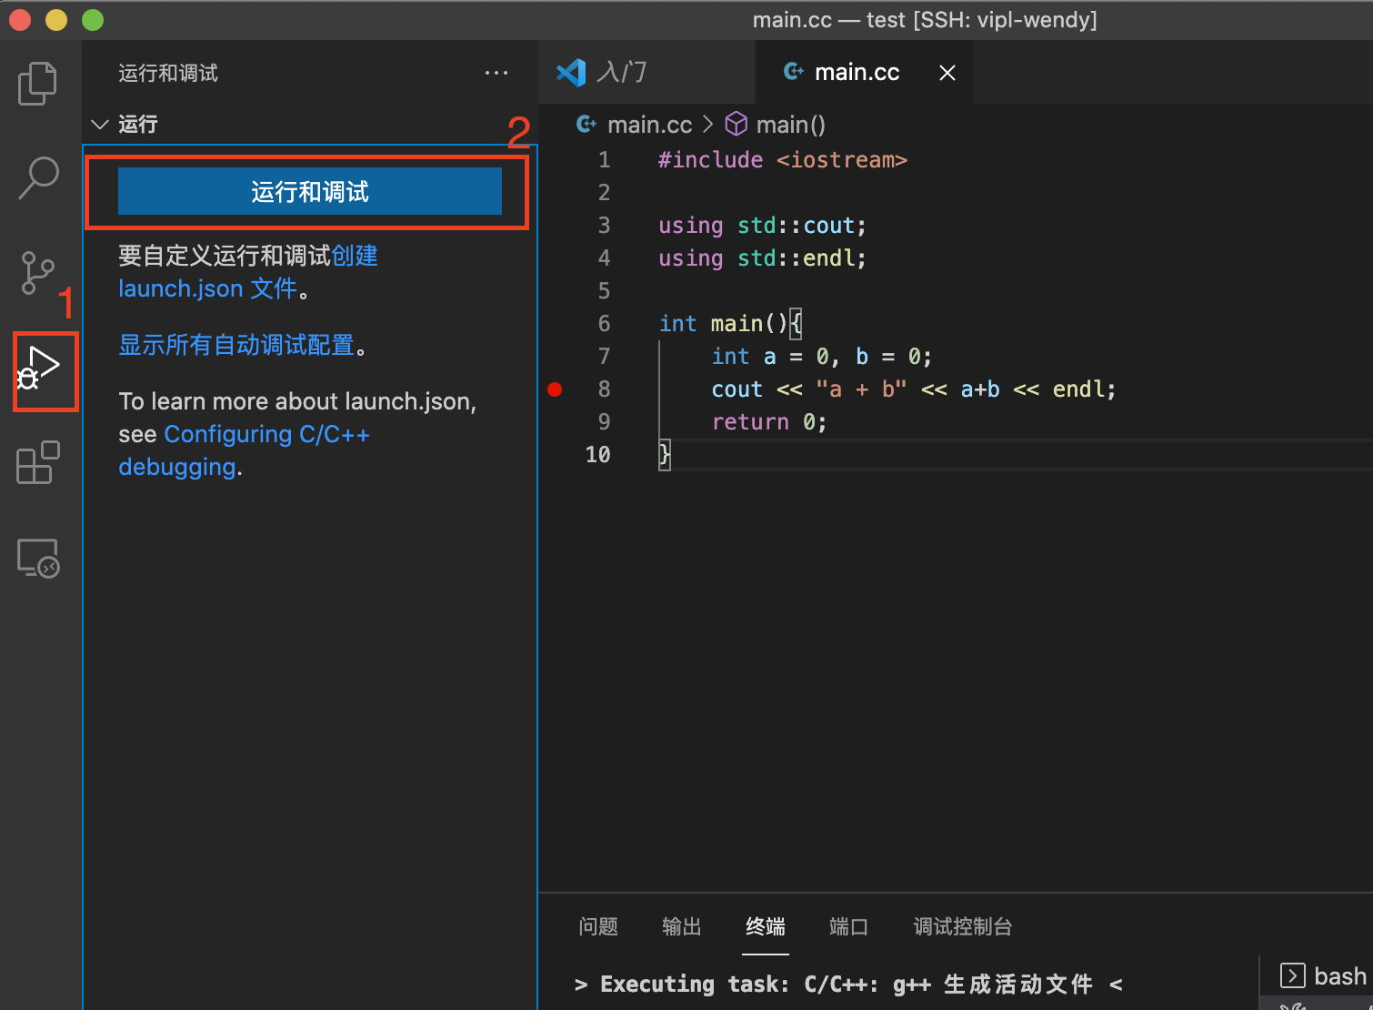
Task: Open the Search view in activity bar
Action: point(38,177)
